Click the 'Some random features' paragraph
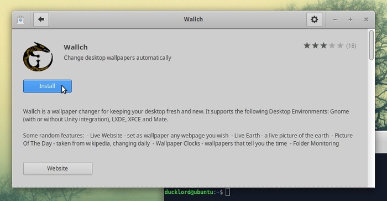The image size is (387, 201). (x=187, y=140)
